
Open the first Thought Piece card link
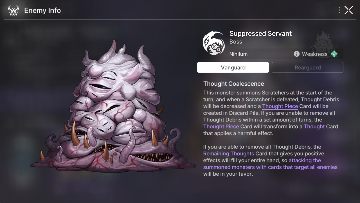point(280,106)
